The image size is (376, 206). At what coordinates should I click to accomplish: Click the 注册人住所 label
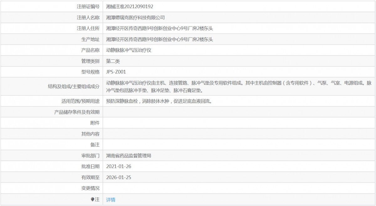(x=88, y=28)
